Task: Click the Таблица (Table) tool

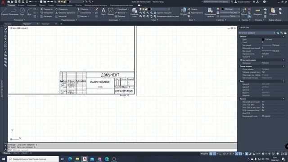Action: click(120, 16)
